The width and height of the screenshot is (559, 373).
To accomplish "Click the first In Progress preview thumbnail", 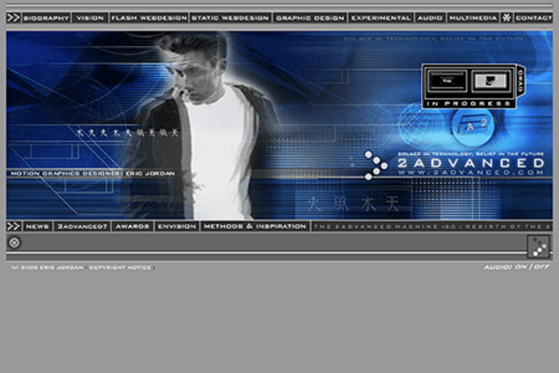I will [x=447, y=81].
